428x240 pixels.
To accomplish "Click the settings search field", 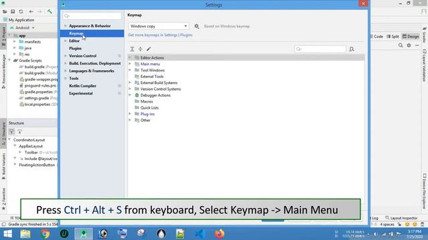I will (92, 16).
